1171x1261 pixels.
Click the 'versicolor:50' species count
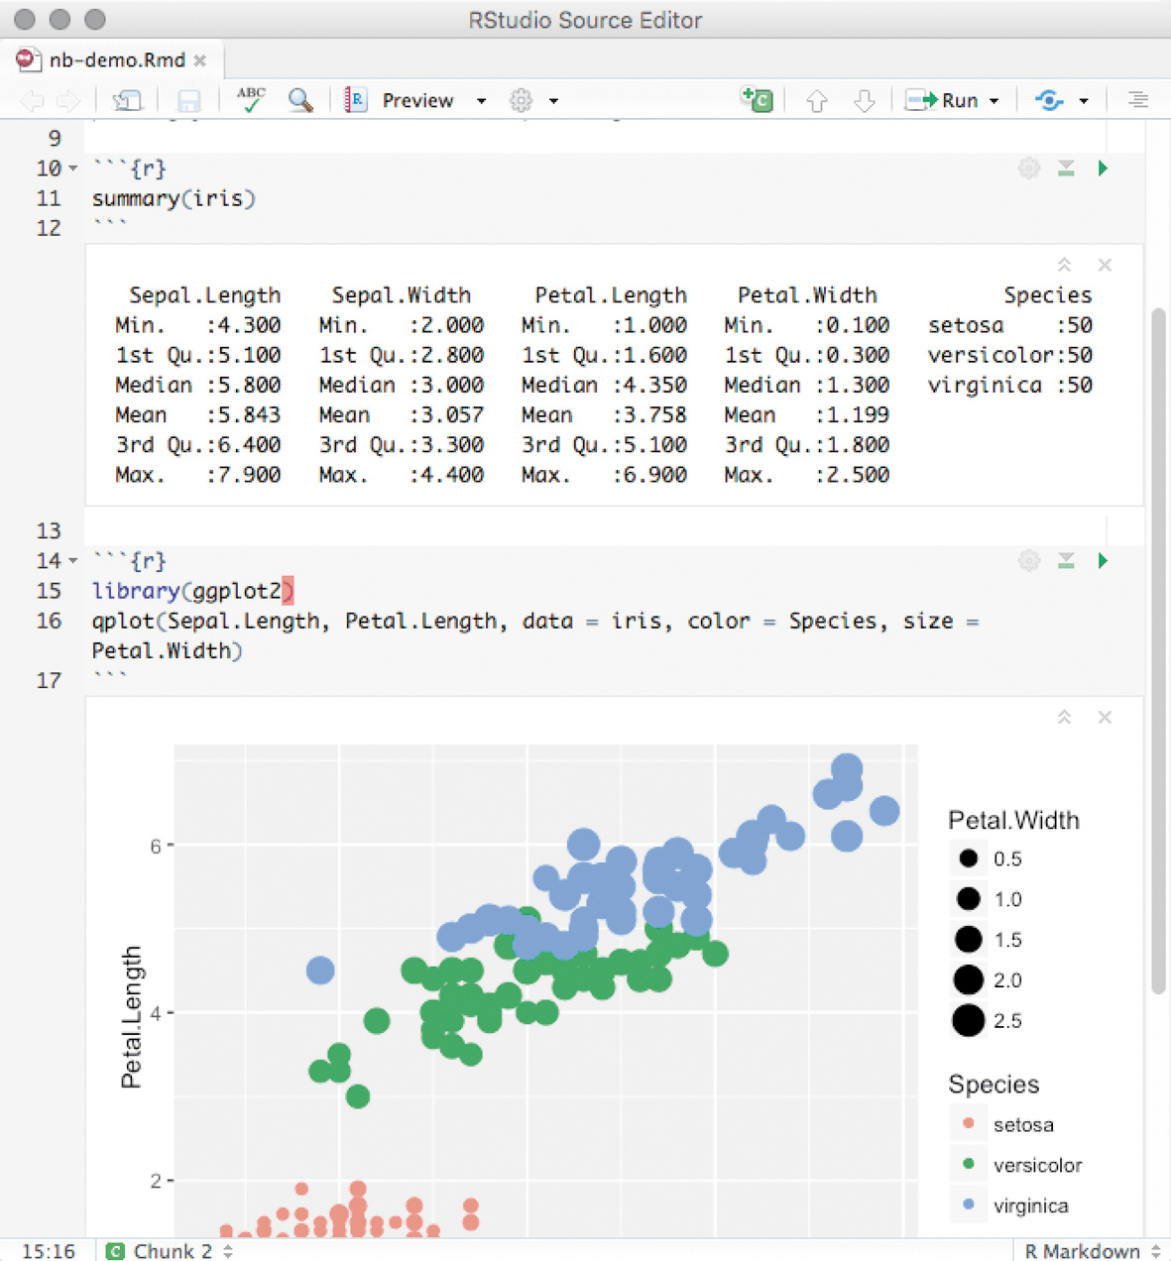1009,355
